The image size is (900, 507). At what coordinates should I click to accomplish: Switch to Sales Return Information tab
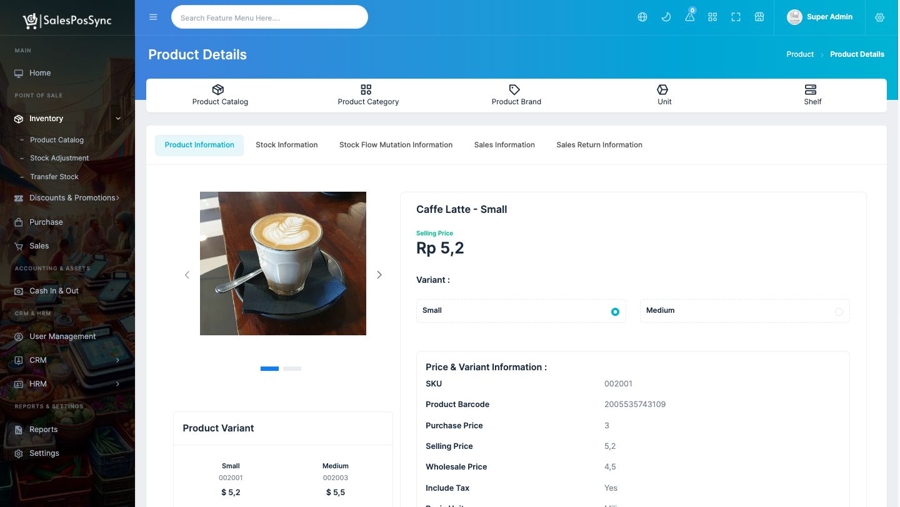(x=599, y=145)
